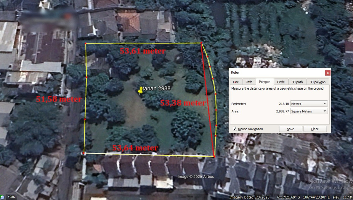The width and height of the screenshot is (353, 200).
Task: Open the 3D polygon tab
Action: 317,82
